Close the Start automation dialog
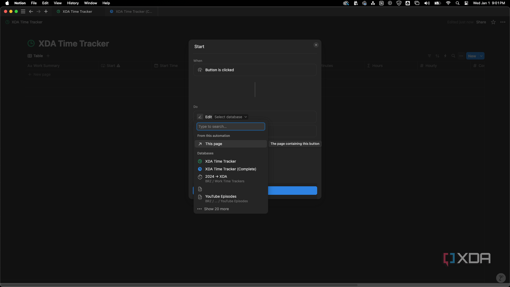The height and width of the screenshot is (287, 510). point(316,45)
